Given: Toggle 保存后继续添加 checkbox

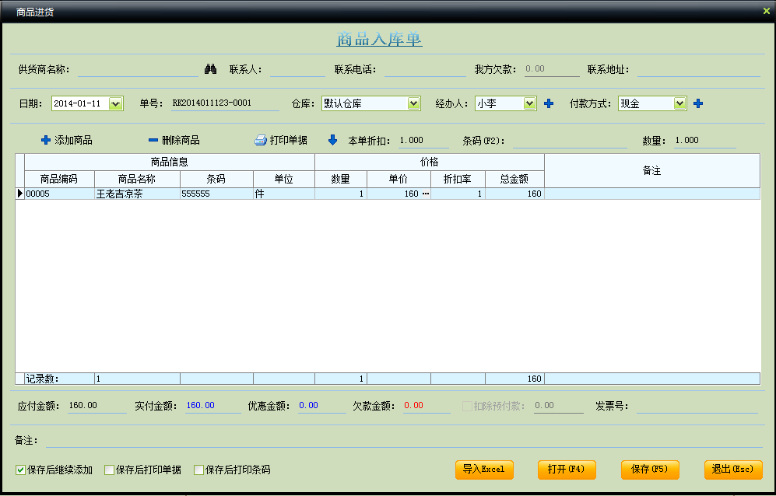Looking at the screenshot, I should 20,470.
